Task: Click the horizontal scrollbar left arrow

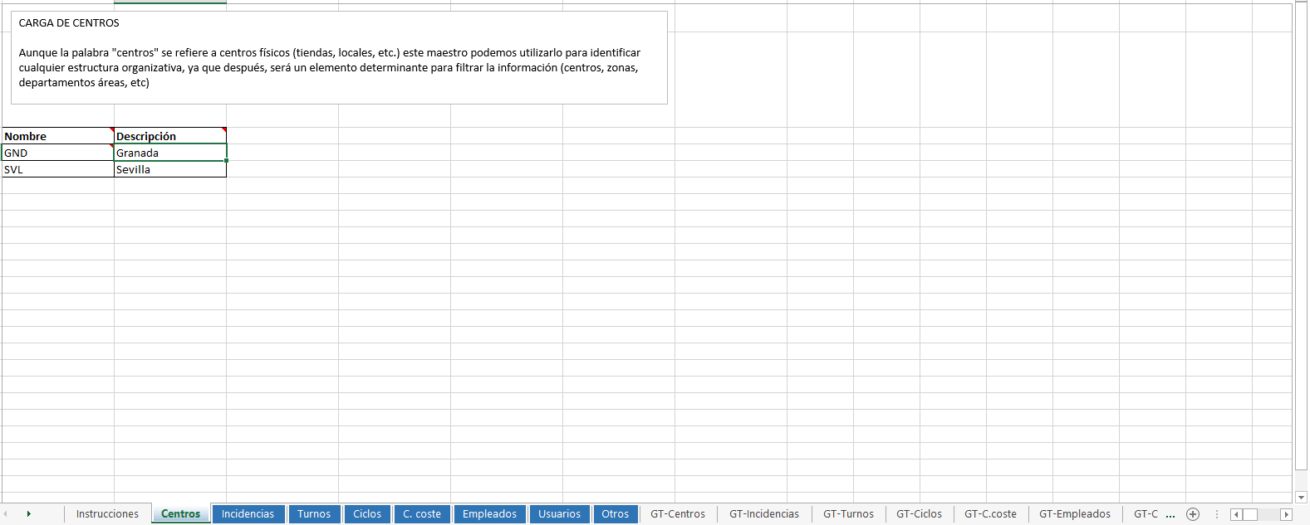Action: [1236, 514]
